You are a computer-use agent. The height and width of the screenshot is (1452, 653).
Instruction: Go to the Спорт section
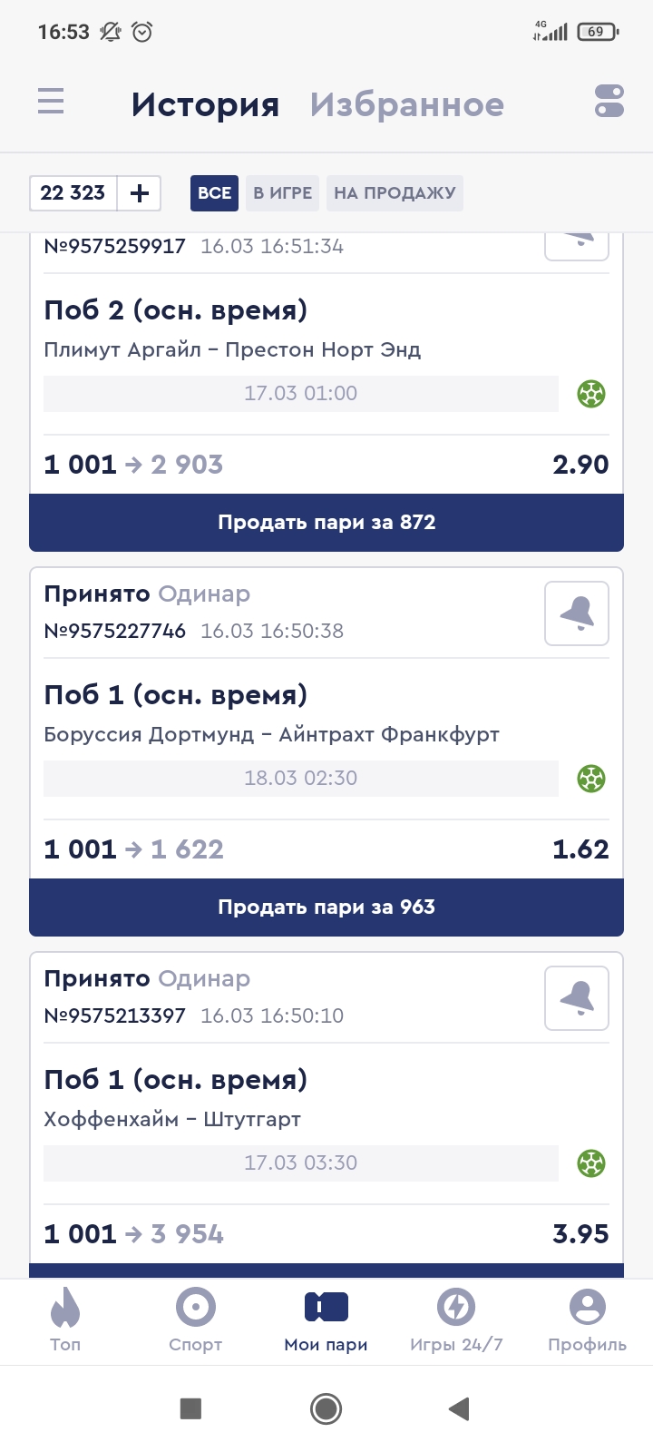click(x=195, y=1320)
